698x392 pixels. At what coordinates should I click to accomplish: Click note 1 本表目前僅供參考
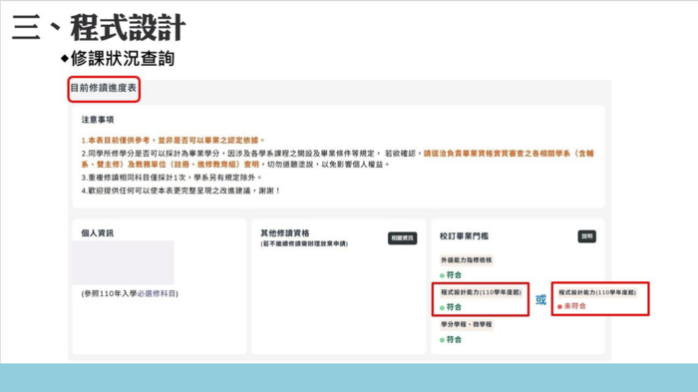pyautogui.click(x=174, y=141)
